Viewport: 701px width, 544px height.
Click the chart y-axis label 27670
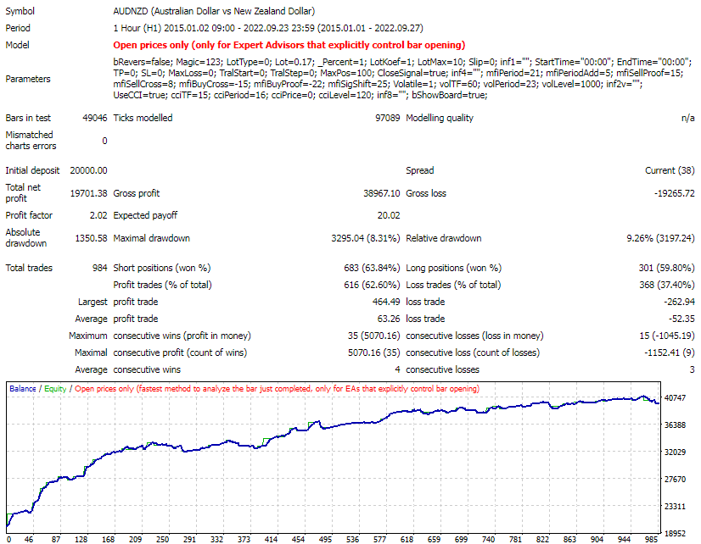(x=675, y=480)
